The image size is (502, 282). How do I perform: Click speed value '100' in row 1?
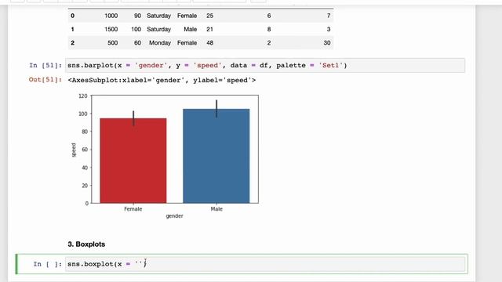[x=136, y=29]
